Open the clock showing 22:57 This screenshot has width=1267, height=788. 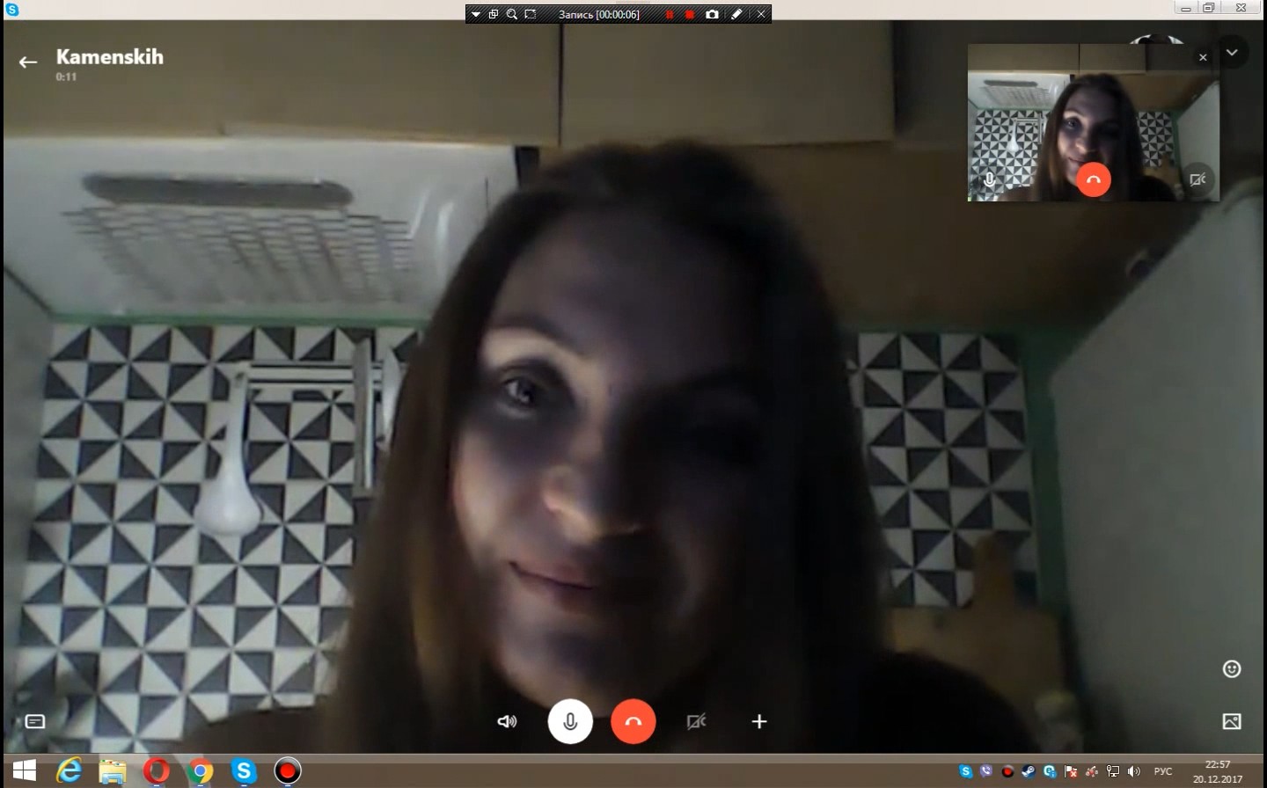[x=1218, y=771]
